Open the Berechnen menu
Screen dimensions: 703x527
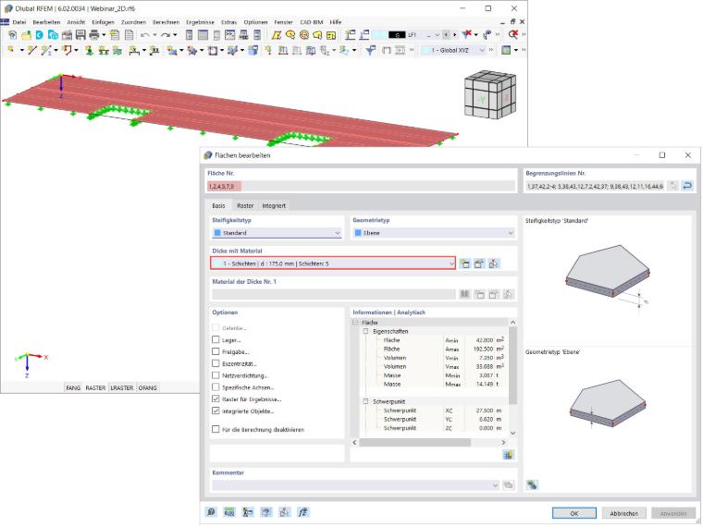point(166,22)
